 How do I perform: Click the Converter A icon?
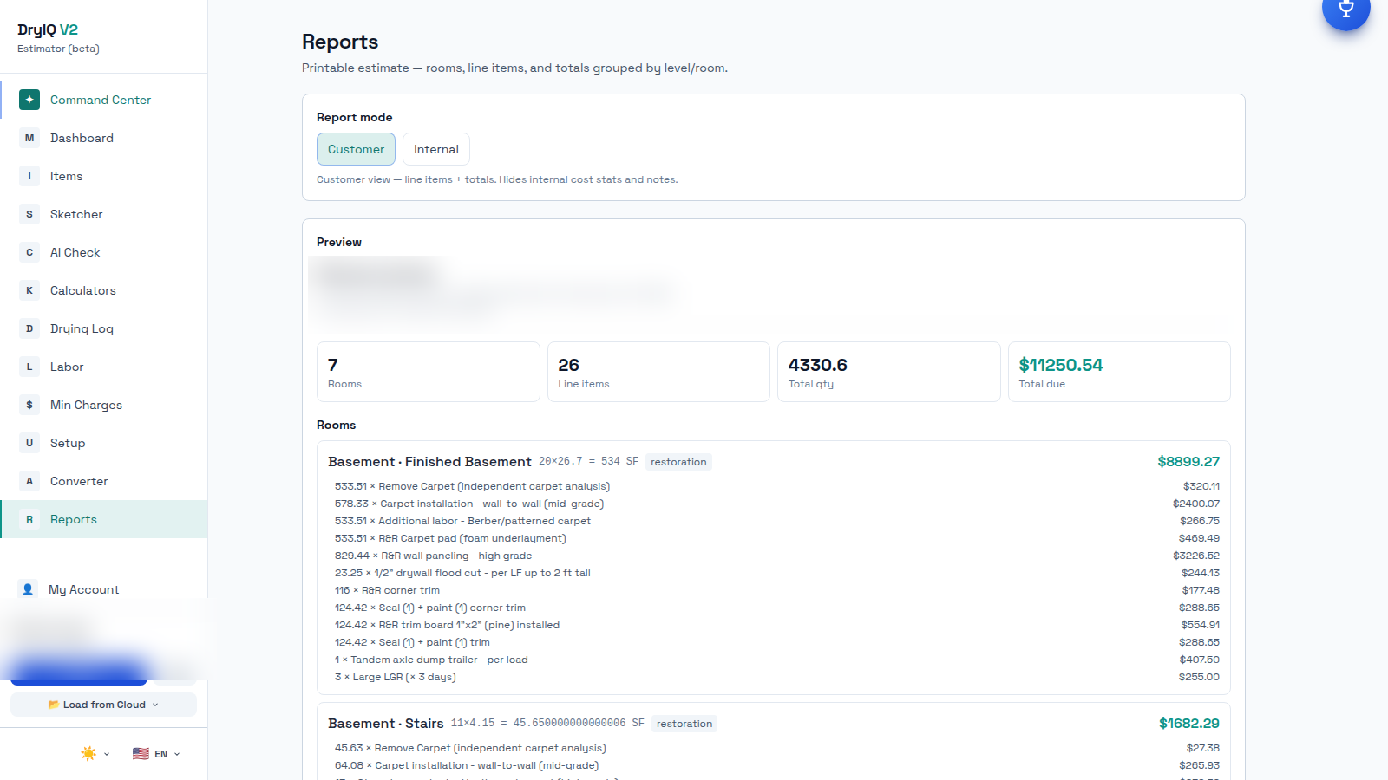click(29, 481)
